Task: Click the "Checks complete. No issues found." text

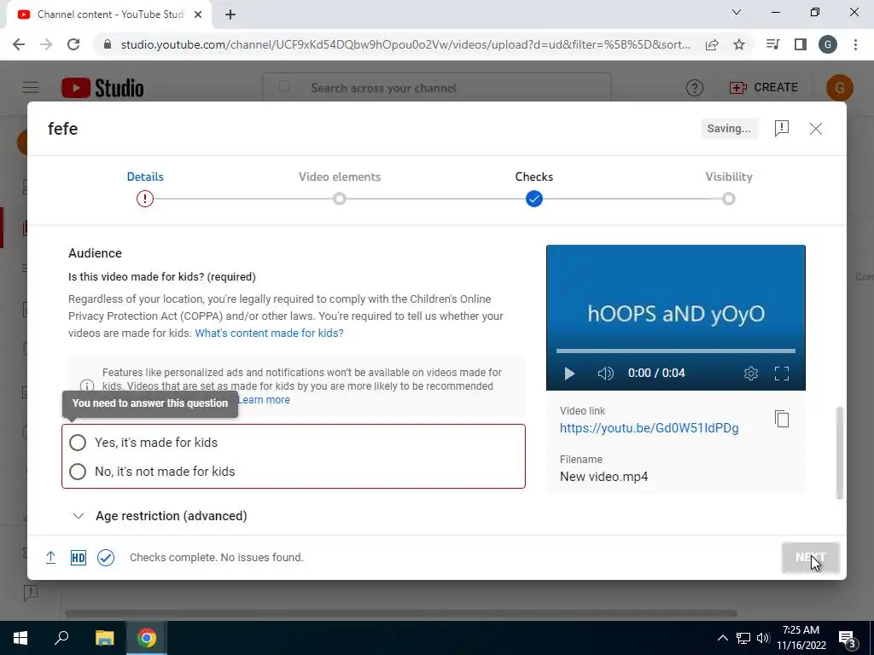Action: (216, 558)
